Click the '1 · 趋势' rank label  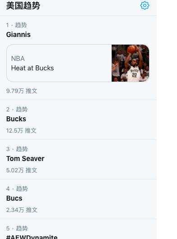(16, 25)
